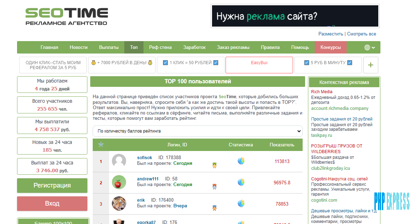Image resolution: width=417 pixels, height=224 pixels.
Task: Click erik's tiger avatar
Action: (119, 203)
